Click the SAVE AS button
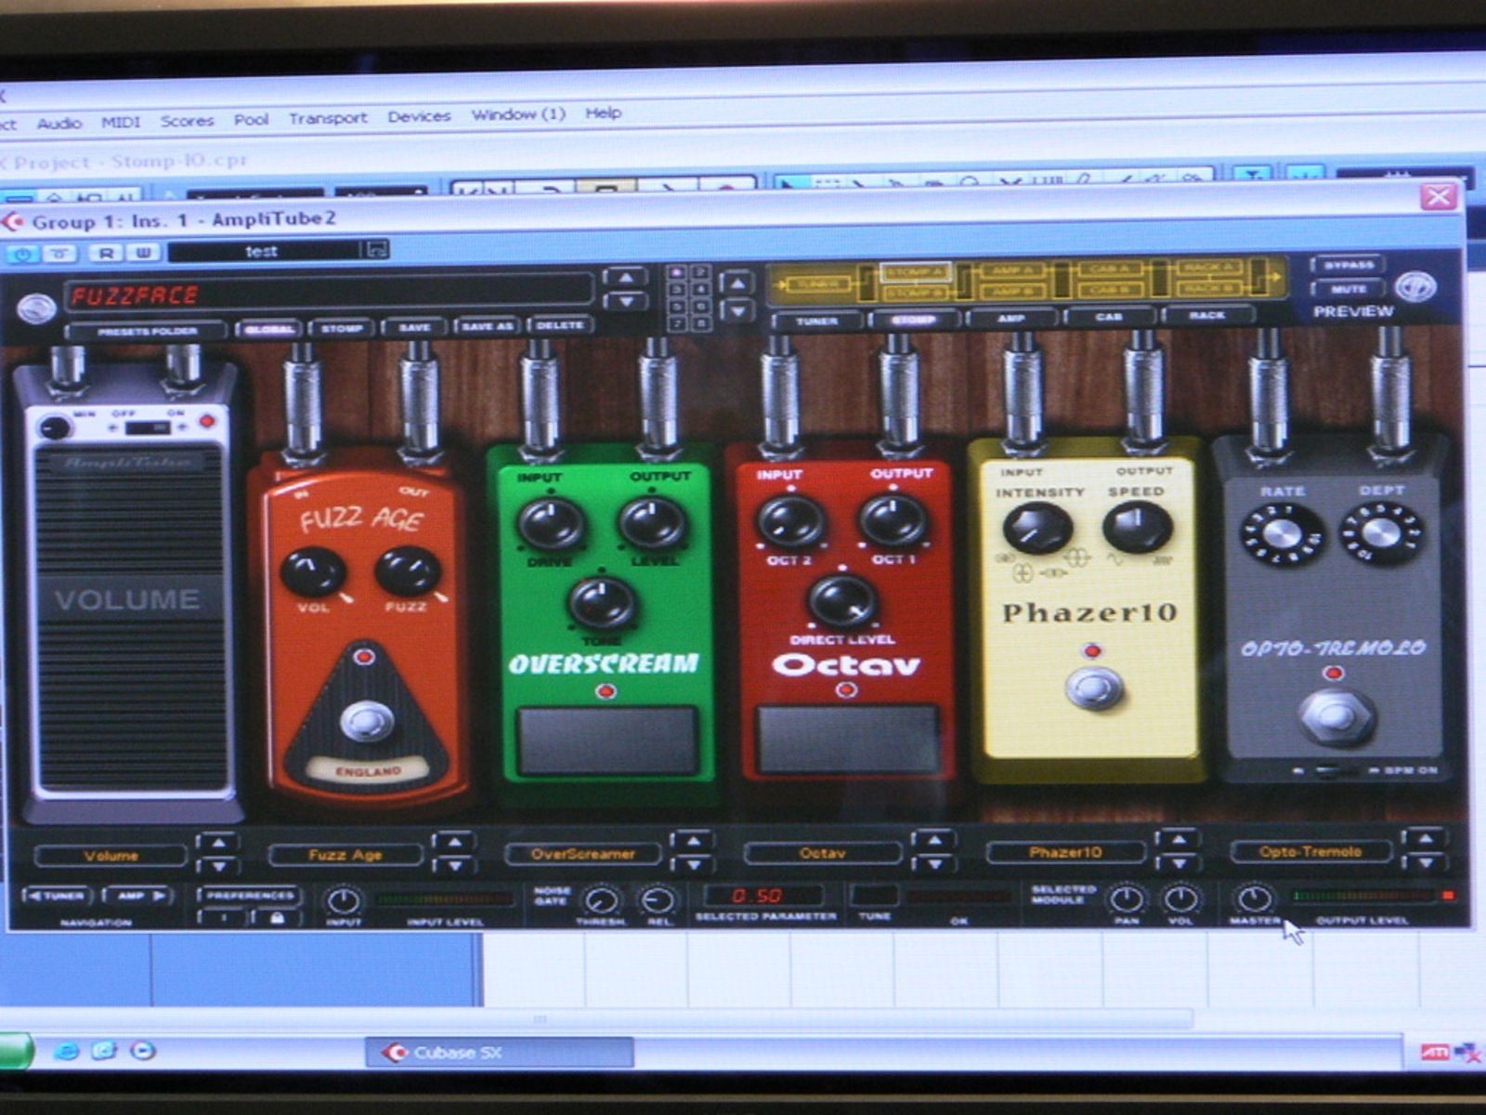The image size is (1486, 1115). [488, 326]
